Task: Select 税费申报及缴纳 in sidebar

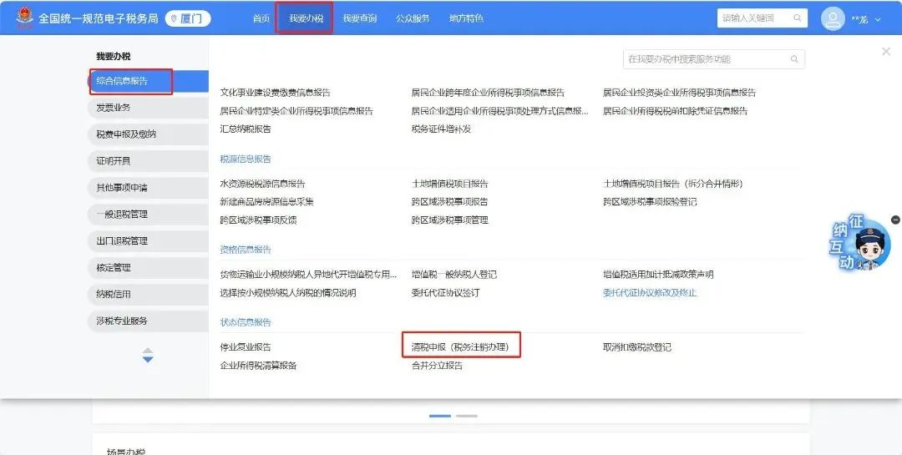Action: coord(149,134)
